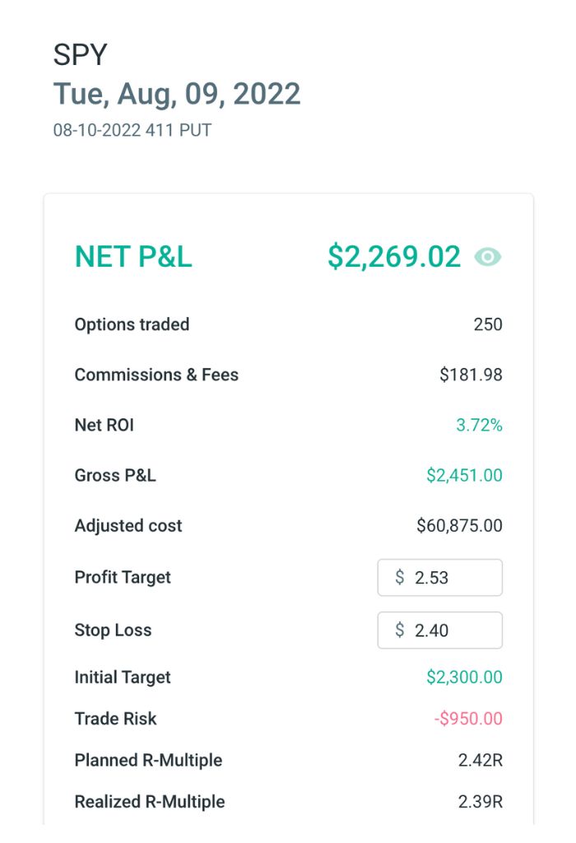Image resolution: width=576 pixels, height=843 pixels.
Task: Select the trade summary card
Action: click(x=288, y=510)
